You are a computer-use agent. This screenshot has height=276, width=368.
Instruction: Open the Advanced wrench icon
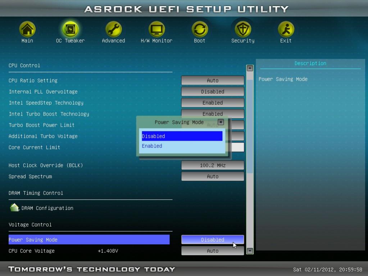pos(113,30)
